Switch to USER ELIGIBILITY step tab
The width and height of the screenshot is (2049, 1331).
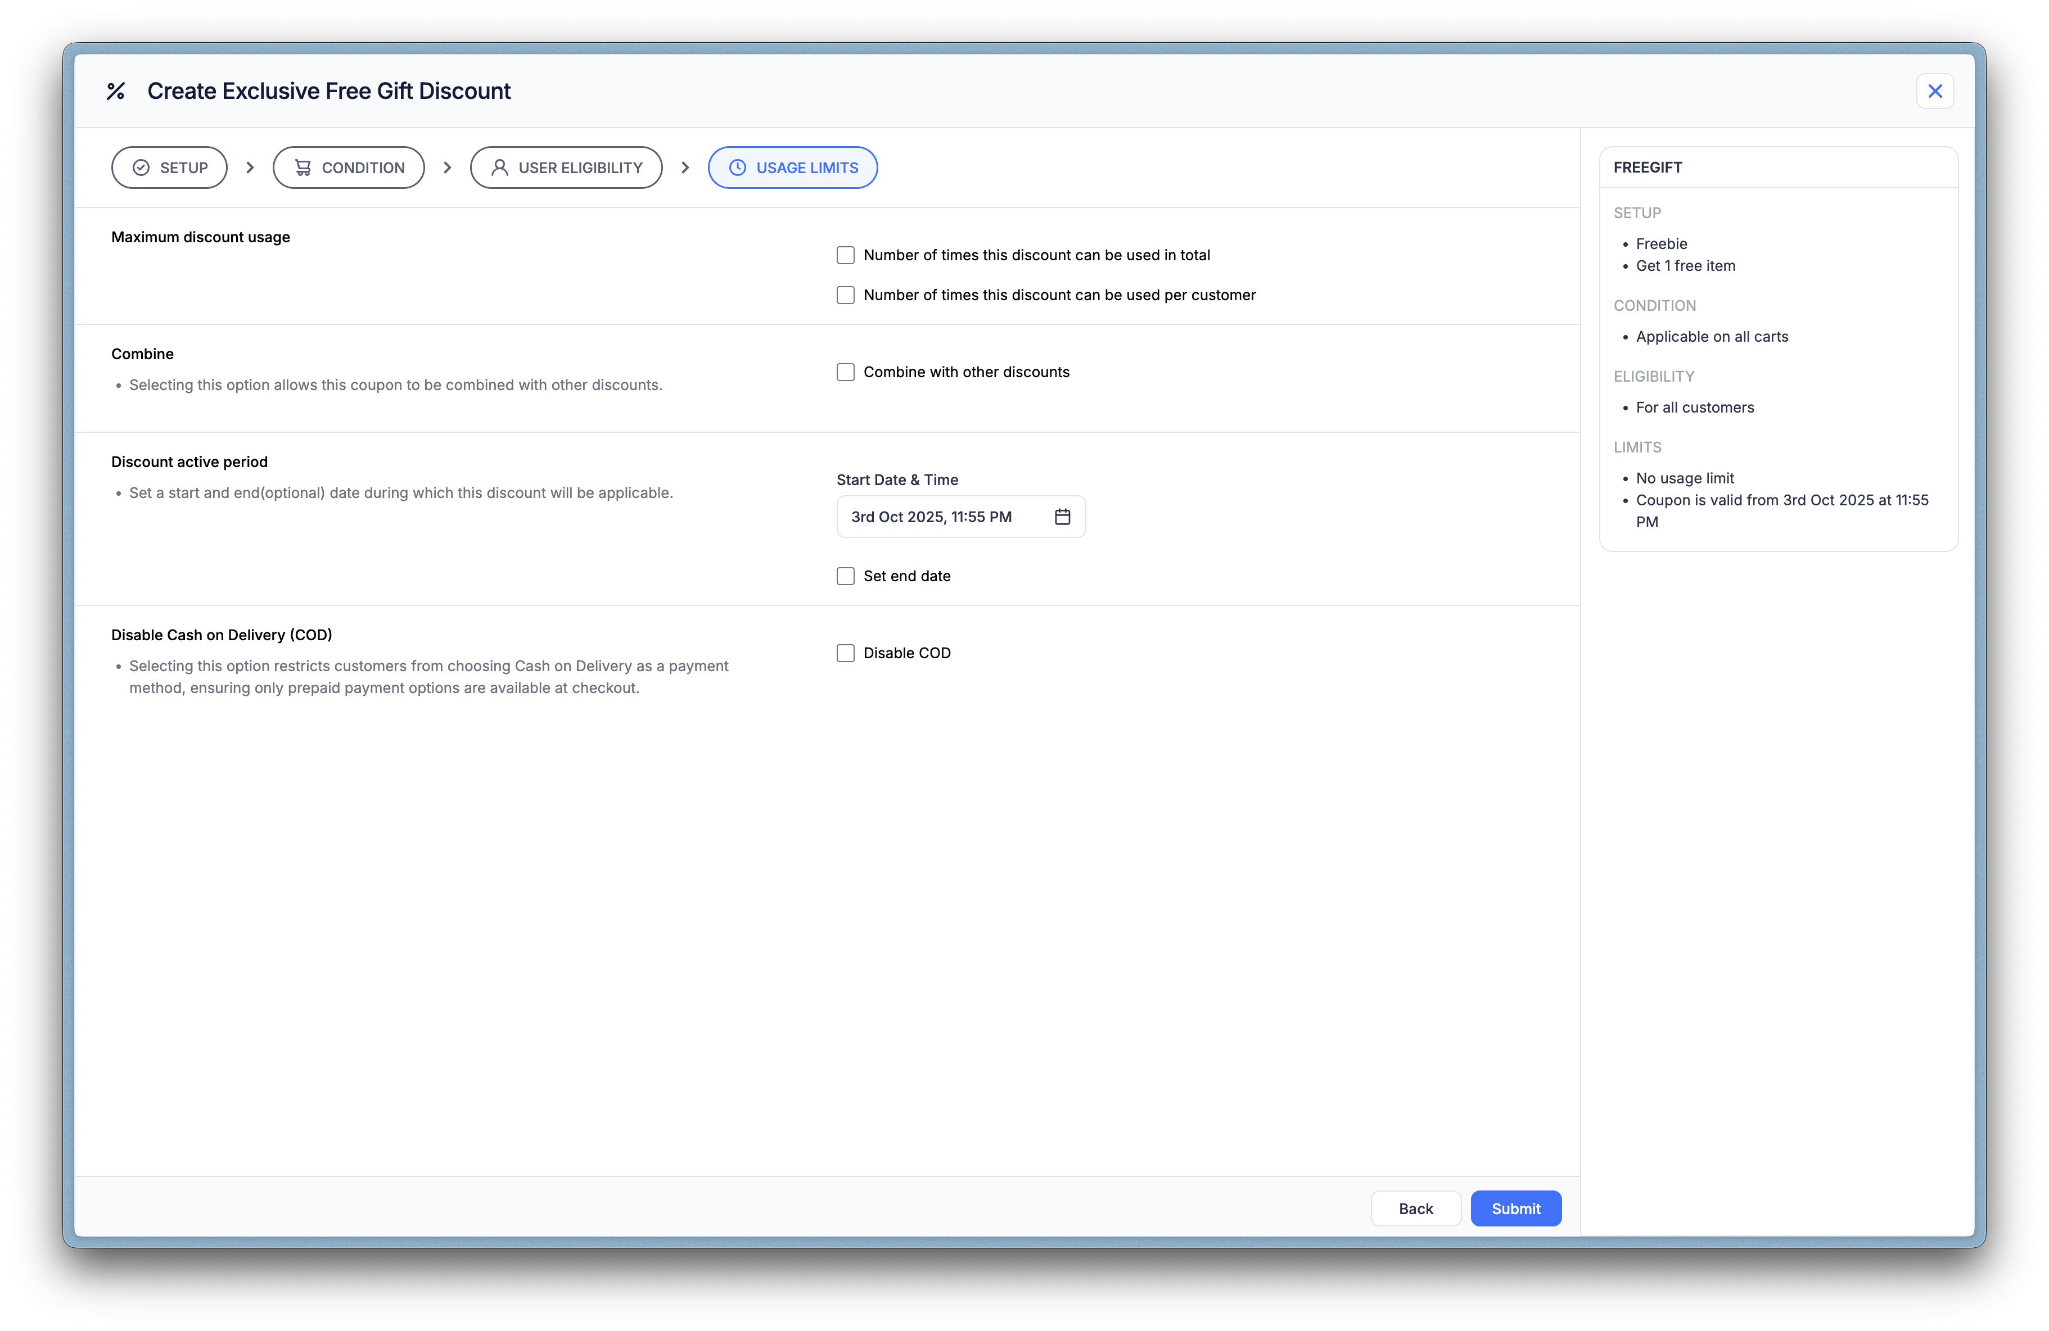pos(566,167)
